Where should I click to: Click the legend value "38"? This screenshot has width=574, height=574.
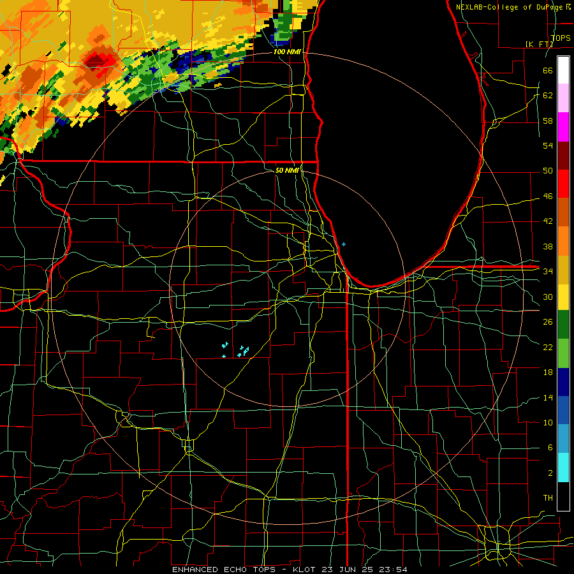click(548, 247)
